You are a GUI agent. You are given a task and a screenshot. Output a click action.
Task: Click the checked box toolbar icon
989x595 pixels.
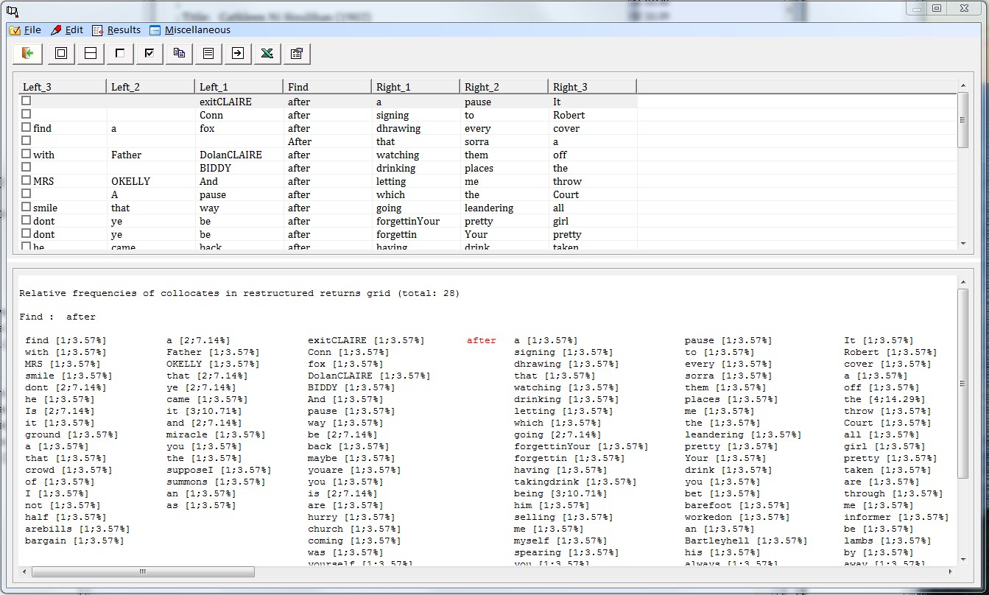click(149, 53)
